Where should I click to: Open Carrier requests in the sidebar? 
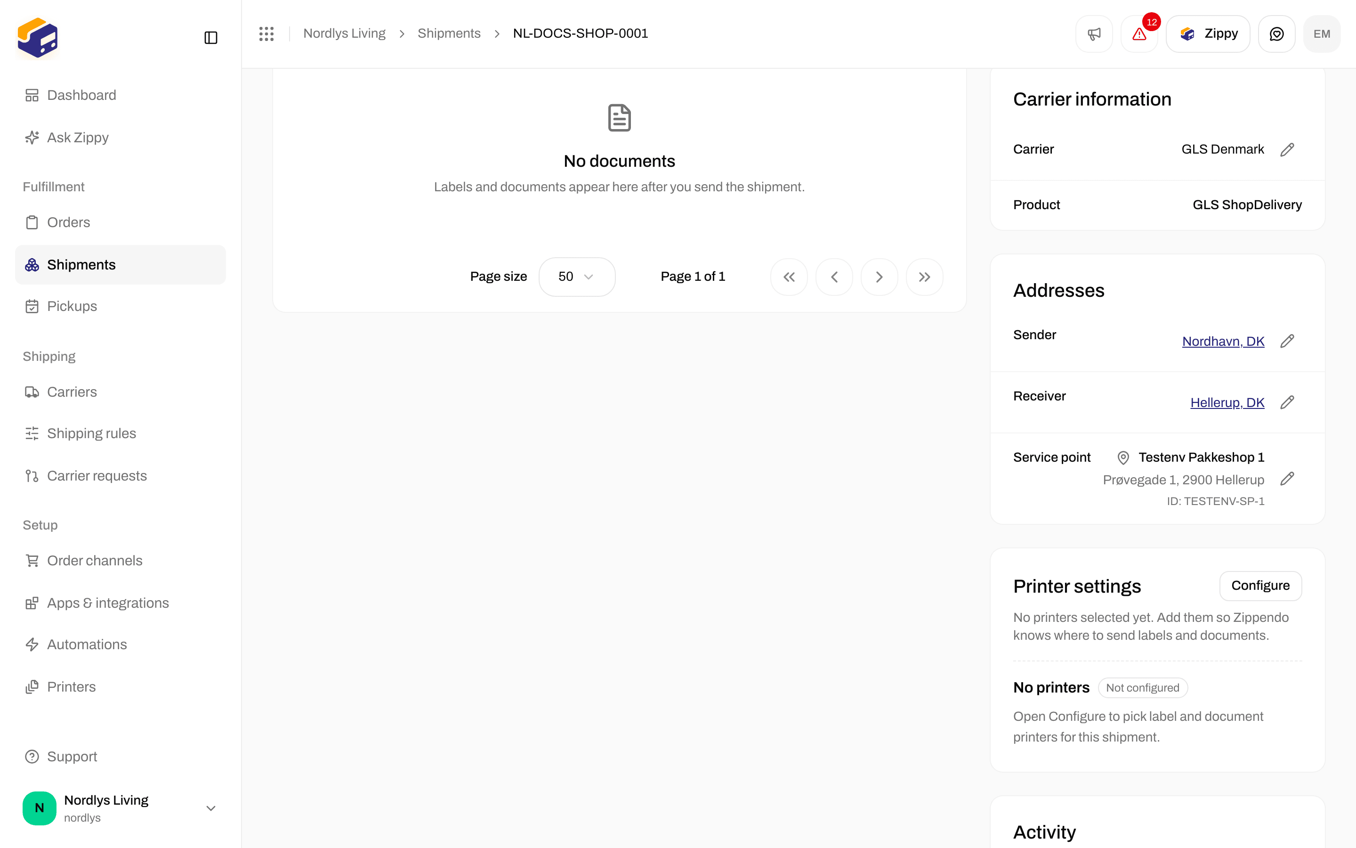121,476
